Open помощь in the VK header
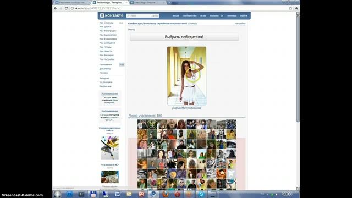The width and height of the screenshot is (352, 198). tap(232, 16)
